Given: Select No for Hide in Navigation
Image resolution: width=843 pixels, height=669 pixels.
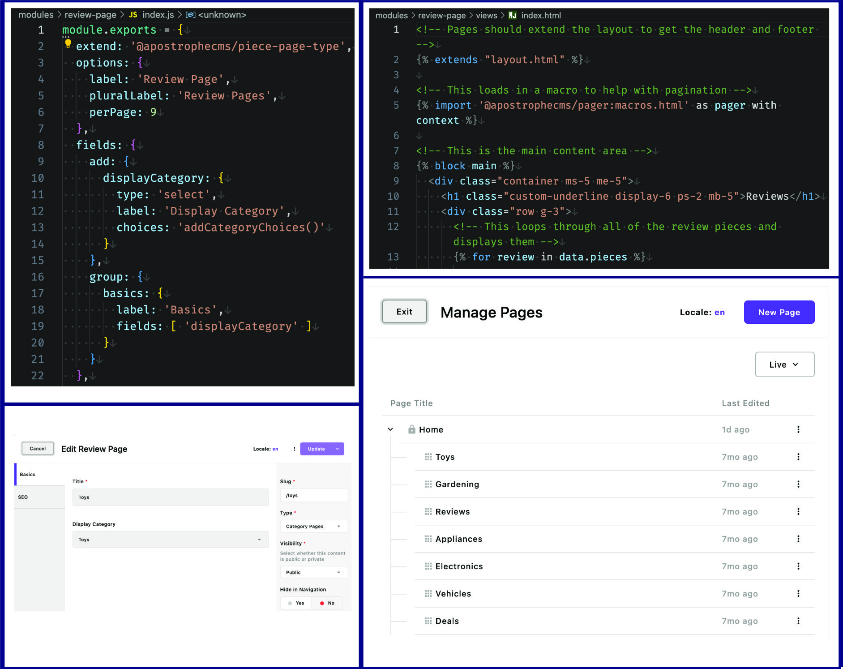Looking at the screenshot, I should tap(327, 603).
